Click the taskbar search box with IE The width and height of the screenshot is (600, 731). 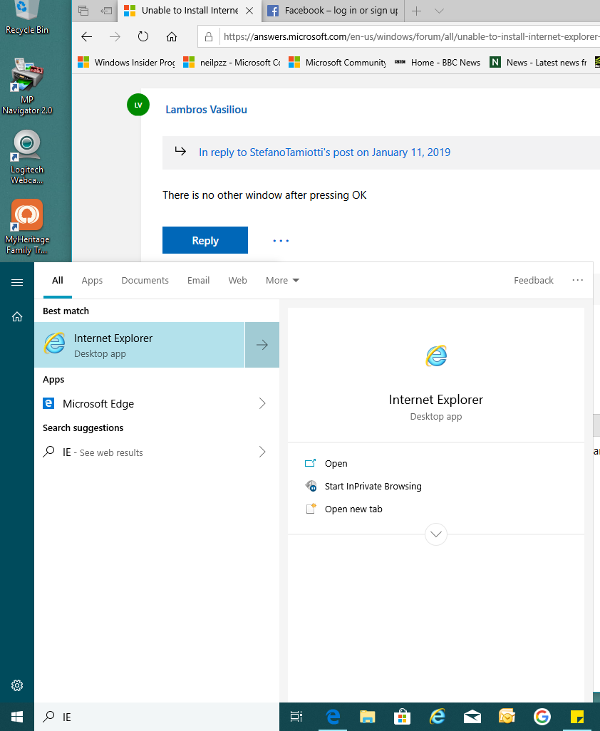point(157,717)
